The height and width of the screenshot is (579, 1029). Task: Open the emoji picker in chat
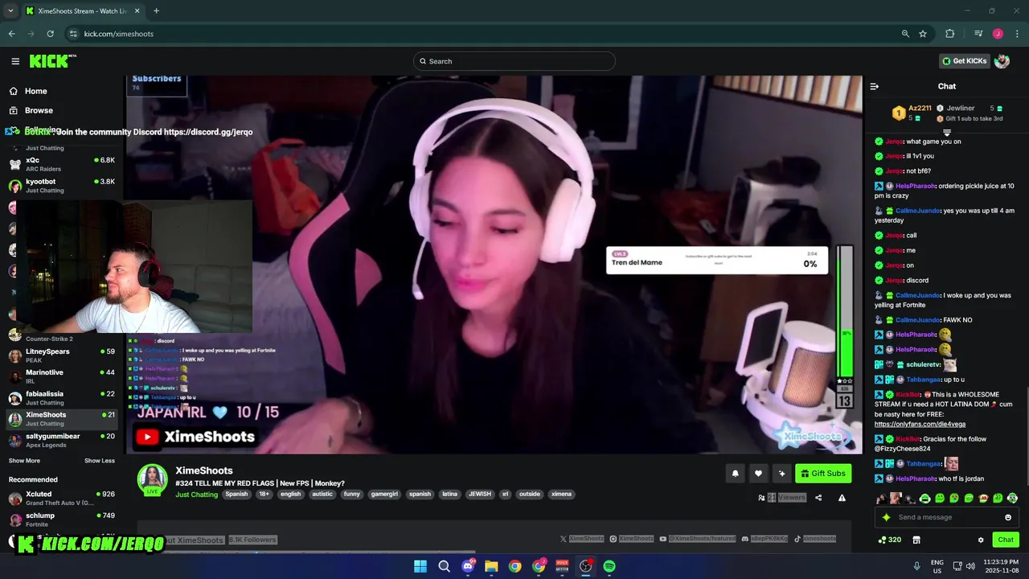point(1008,517)
